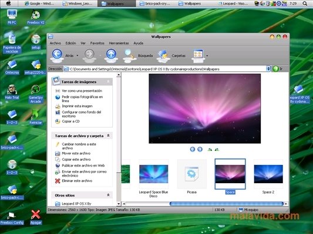Image resolution: width=313 pixels, height=234 pixels.
Task: Switch to Windows_Leo taskbar window
Action: 78,4
